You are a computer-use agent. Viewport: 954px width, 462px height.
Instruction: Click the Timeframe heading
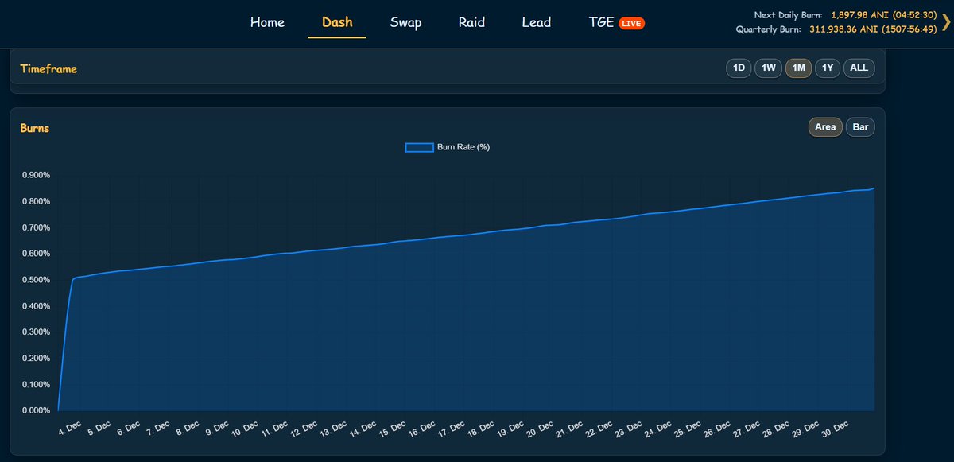[48, 69]
